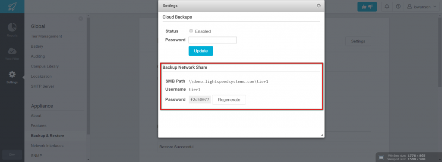This screenshot has width=442, height=162.
Task: Open Campus Library menu item
Action: (x=44, y=66)
